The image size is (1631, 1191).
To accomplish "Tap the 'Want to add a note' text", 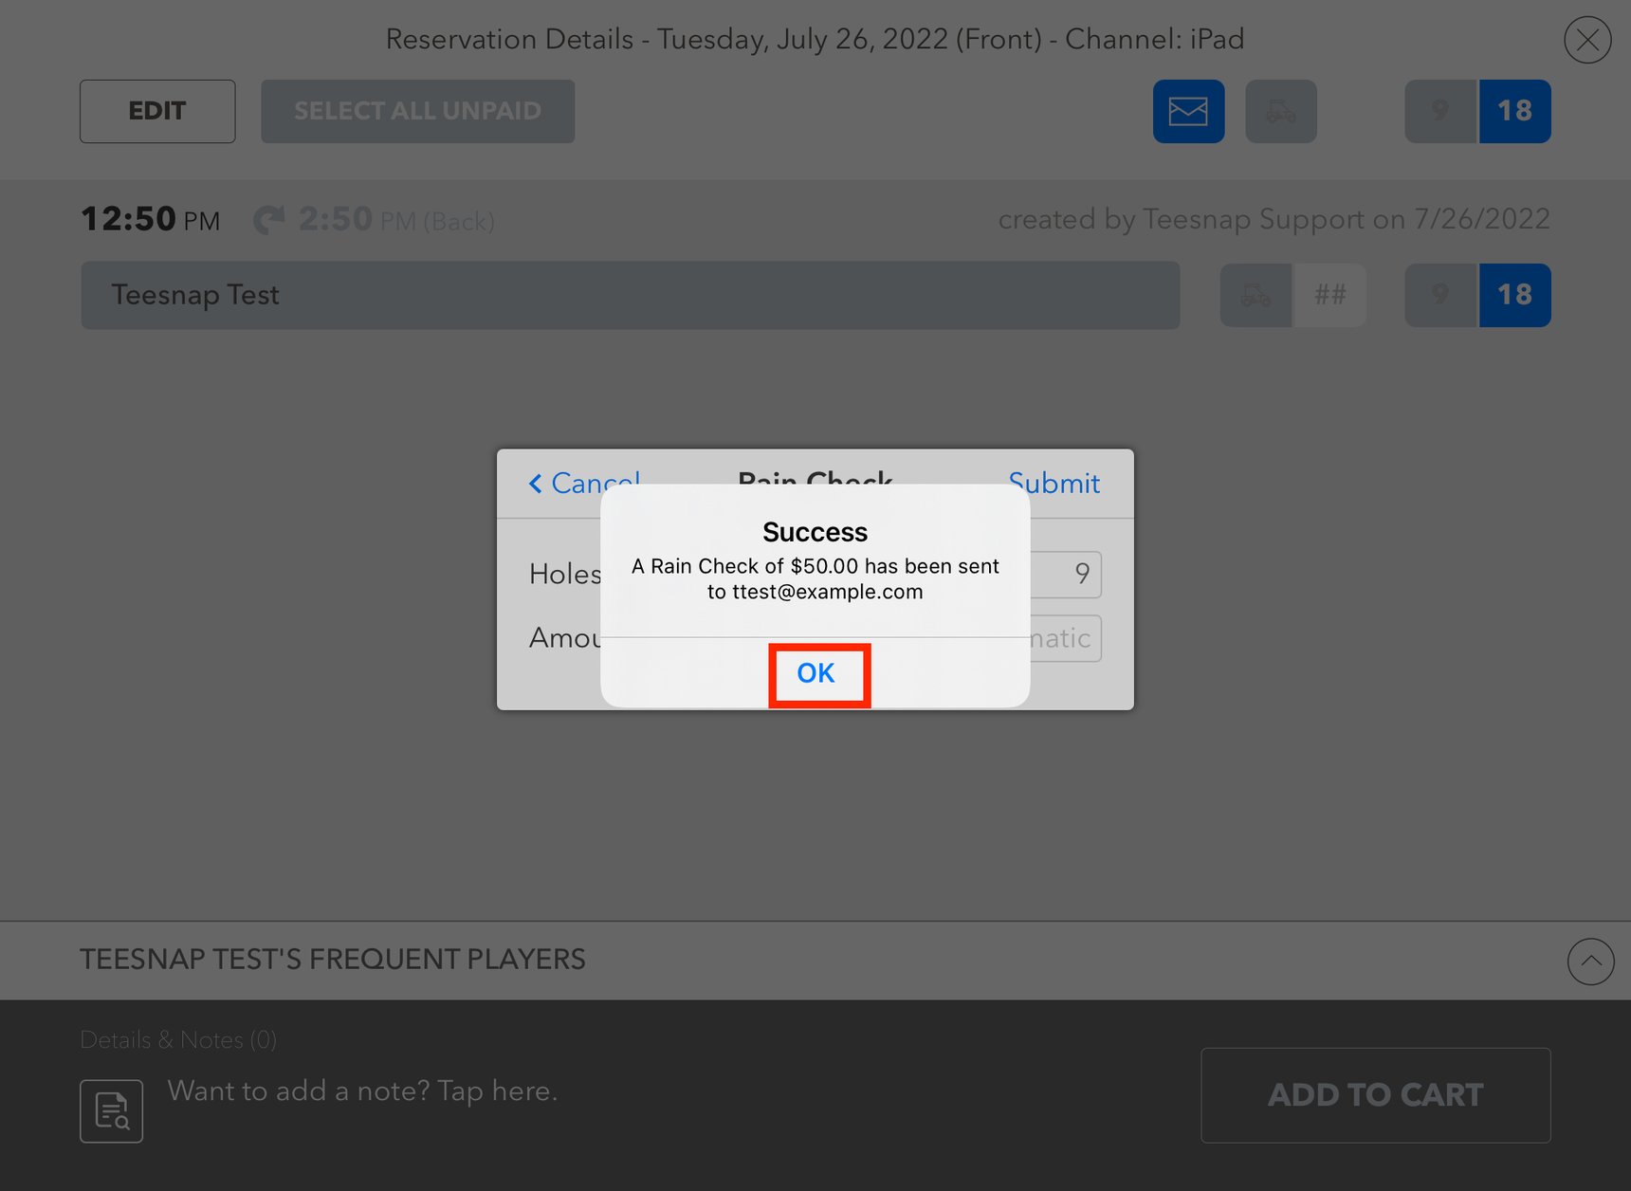I will (362, 1090).
